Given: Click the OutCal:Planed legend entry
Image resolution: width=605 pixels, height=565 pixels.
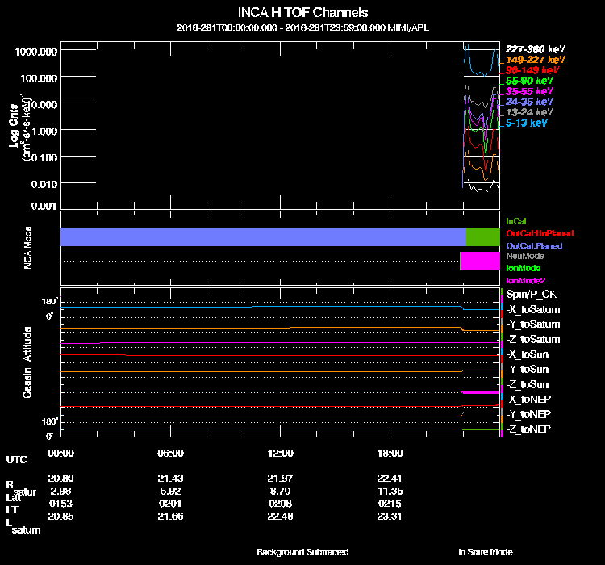Looking at the screenshot, I should pyautogui.click(x=533, y=245).
